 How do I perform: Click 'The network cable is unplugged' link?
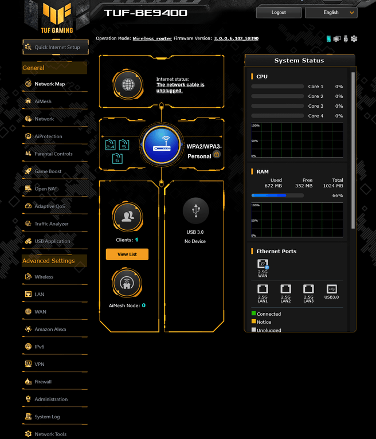pos(181,88)
